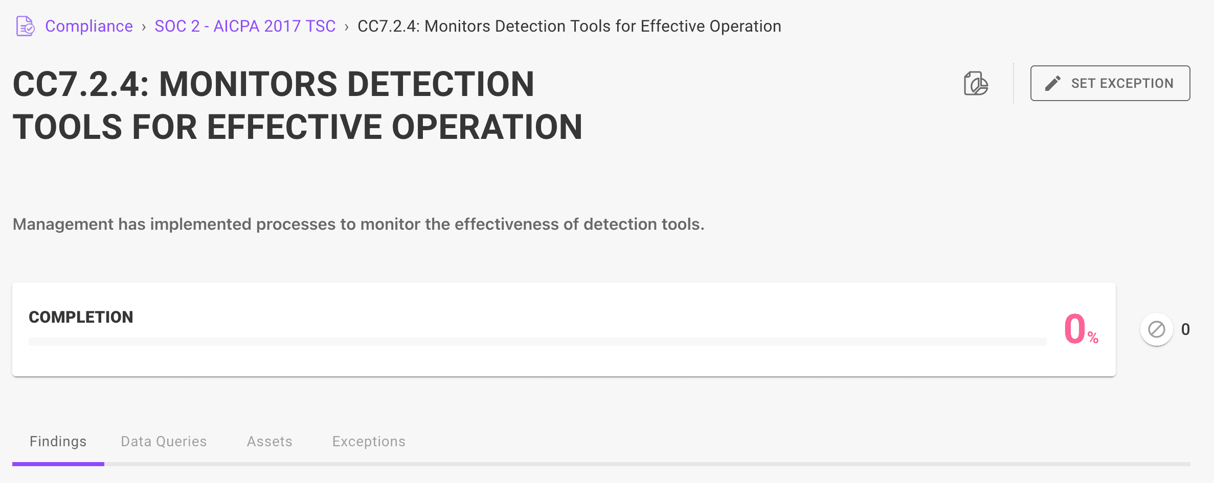Click the CC7.2.4 breadcrumb entry
This screenshot has height=483, width=1214.
tap(569, 26)
